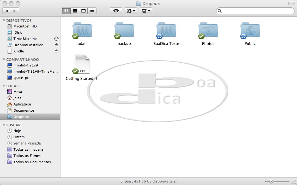Select the adair shared folder icon

coord(82,30)
